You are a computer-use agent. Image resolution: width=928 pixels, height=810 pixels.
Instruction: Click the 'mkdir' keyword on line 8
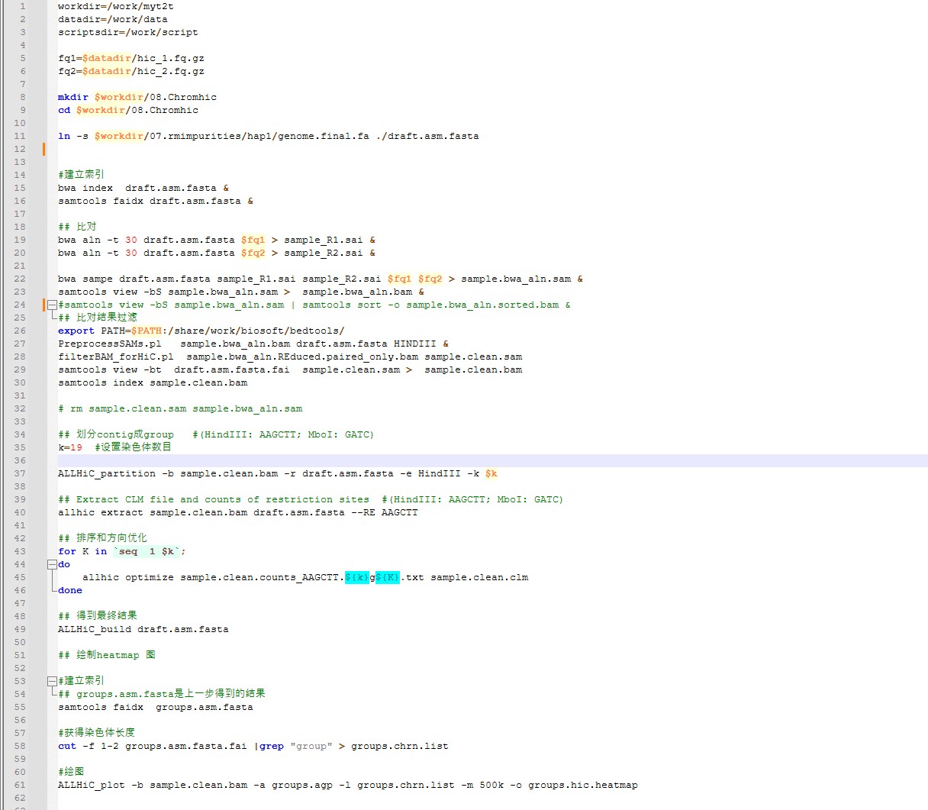73,97
